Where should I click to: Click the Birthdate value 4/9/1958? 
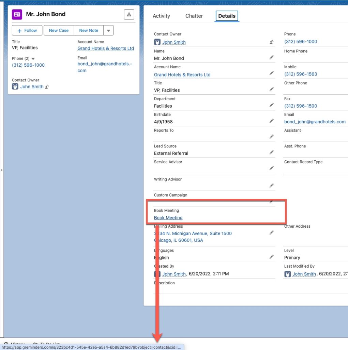click(x=163, y=122)
